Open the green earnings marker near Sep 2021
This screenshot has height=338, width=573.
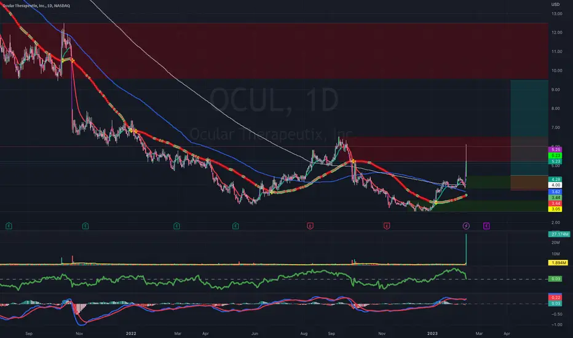9,226
